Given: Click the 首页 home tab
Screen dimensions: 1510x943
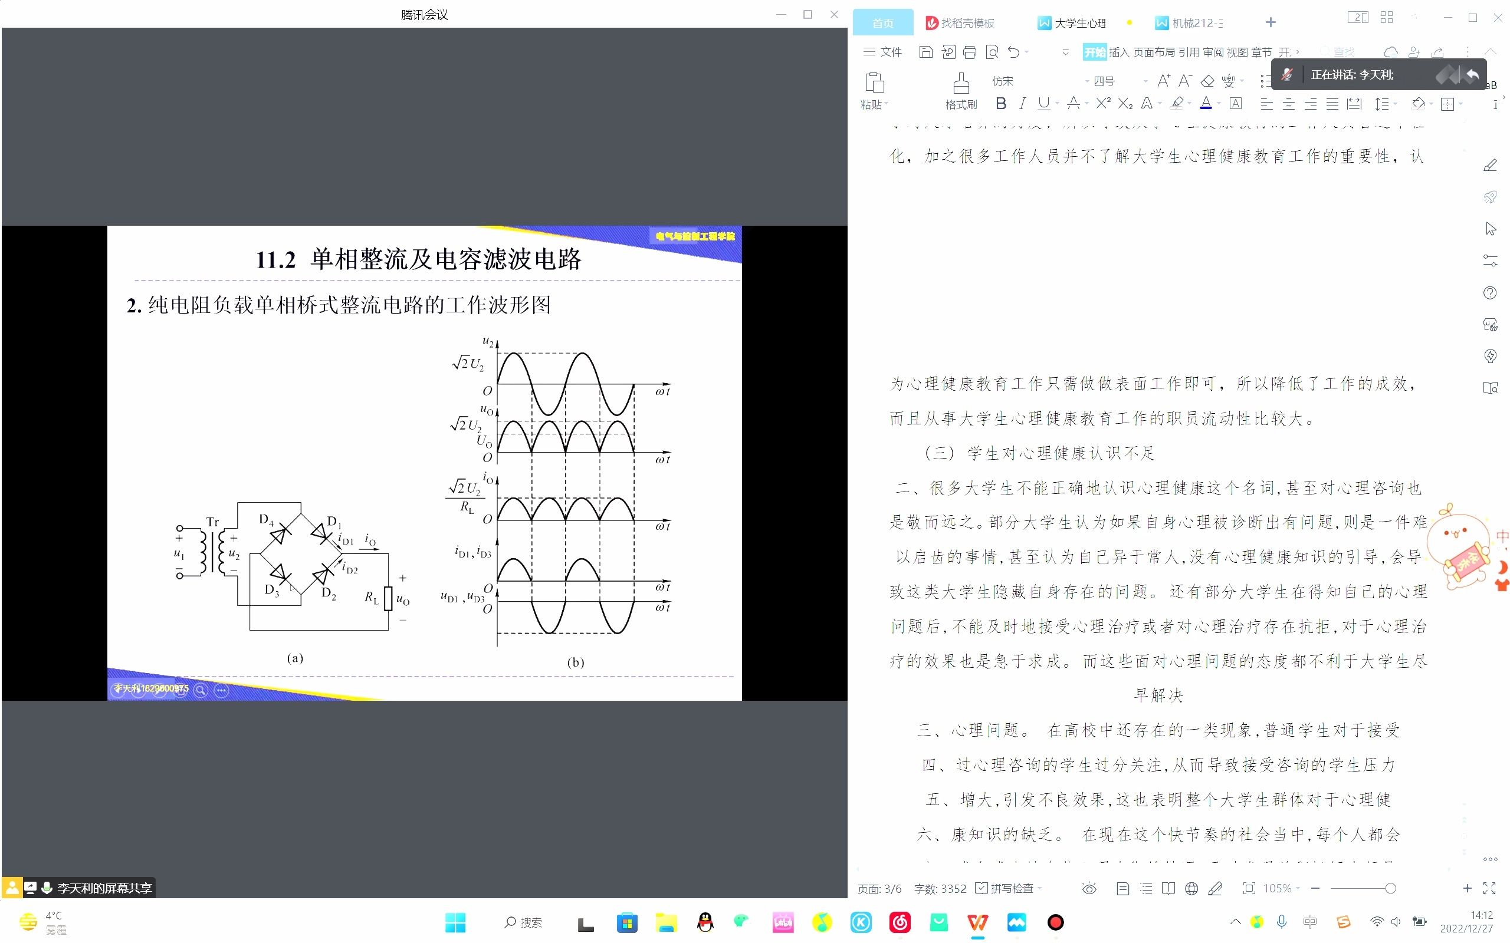Looking at the screenshot, I should [x=882, y=23].
